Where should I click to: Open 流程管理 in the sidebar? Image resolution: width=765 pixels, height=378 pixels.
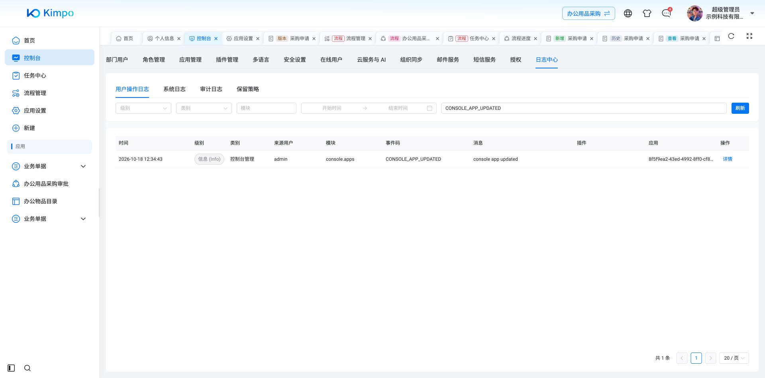point(49,93)
